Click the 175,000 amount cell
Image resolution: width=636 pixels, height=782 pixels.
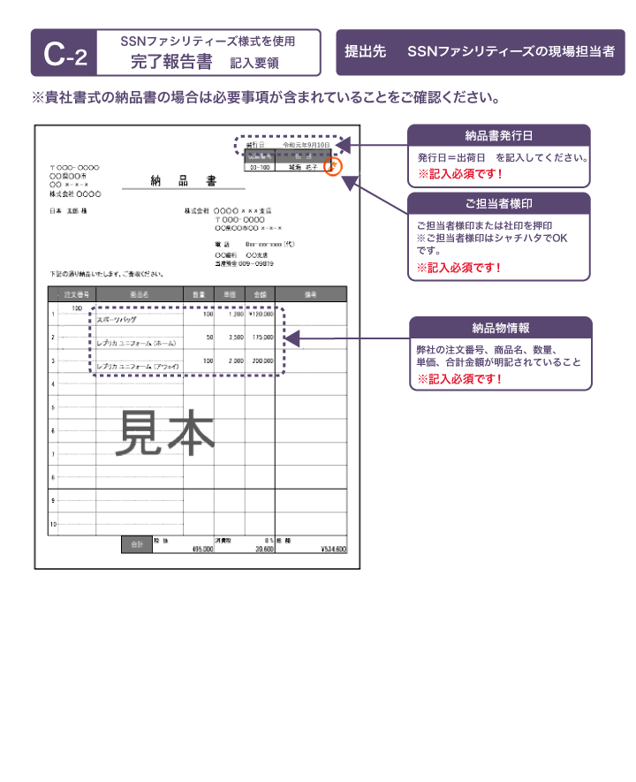click(262, 338)
